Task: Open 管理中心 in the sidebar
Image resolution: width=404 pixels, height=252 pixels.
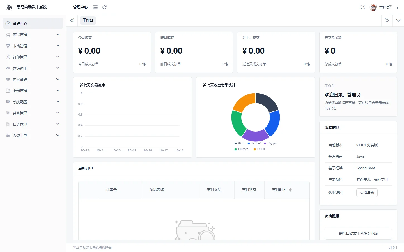Action: [x=33, y=23]
